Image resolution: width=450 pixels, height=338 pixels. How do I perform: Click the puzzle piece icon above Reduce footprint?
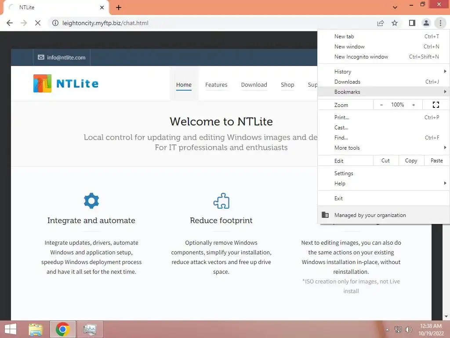[221, 201]
